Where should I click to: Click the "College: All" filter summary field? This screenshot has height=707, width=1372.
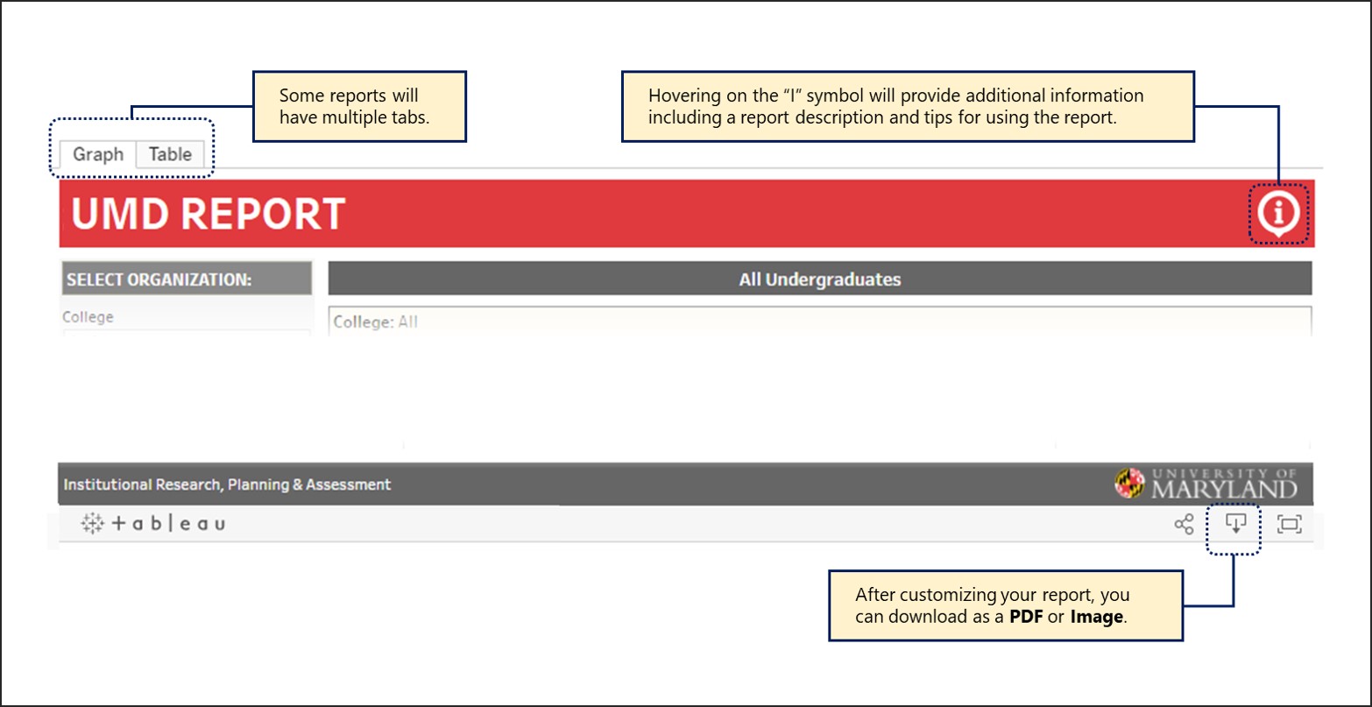click(820, 322)
